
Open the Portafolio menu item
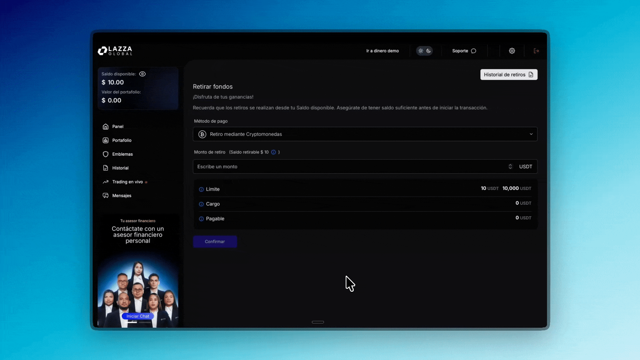pos(122,140)
